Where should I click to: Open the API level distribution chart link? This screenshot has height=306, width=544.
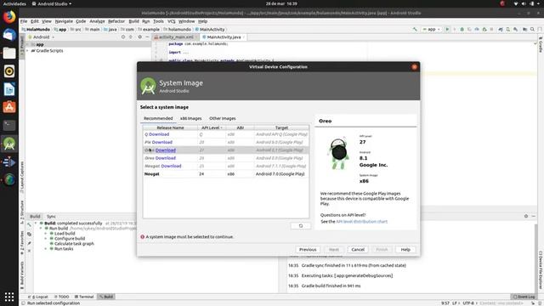click(x=361, y=221)
